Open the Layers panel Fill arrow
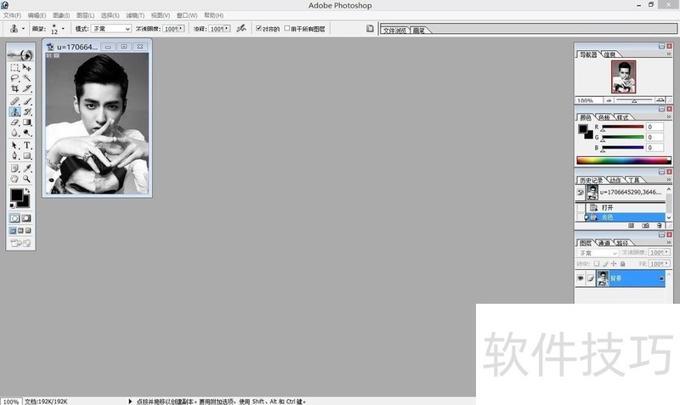 [x=666, y=264]
